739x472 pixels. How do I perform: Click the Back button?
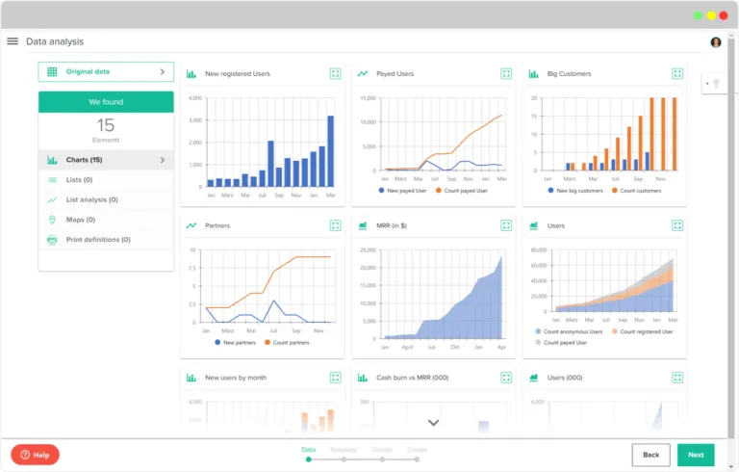(x=650, y=455)
